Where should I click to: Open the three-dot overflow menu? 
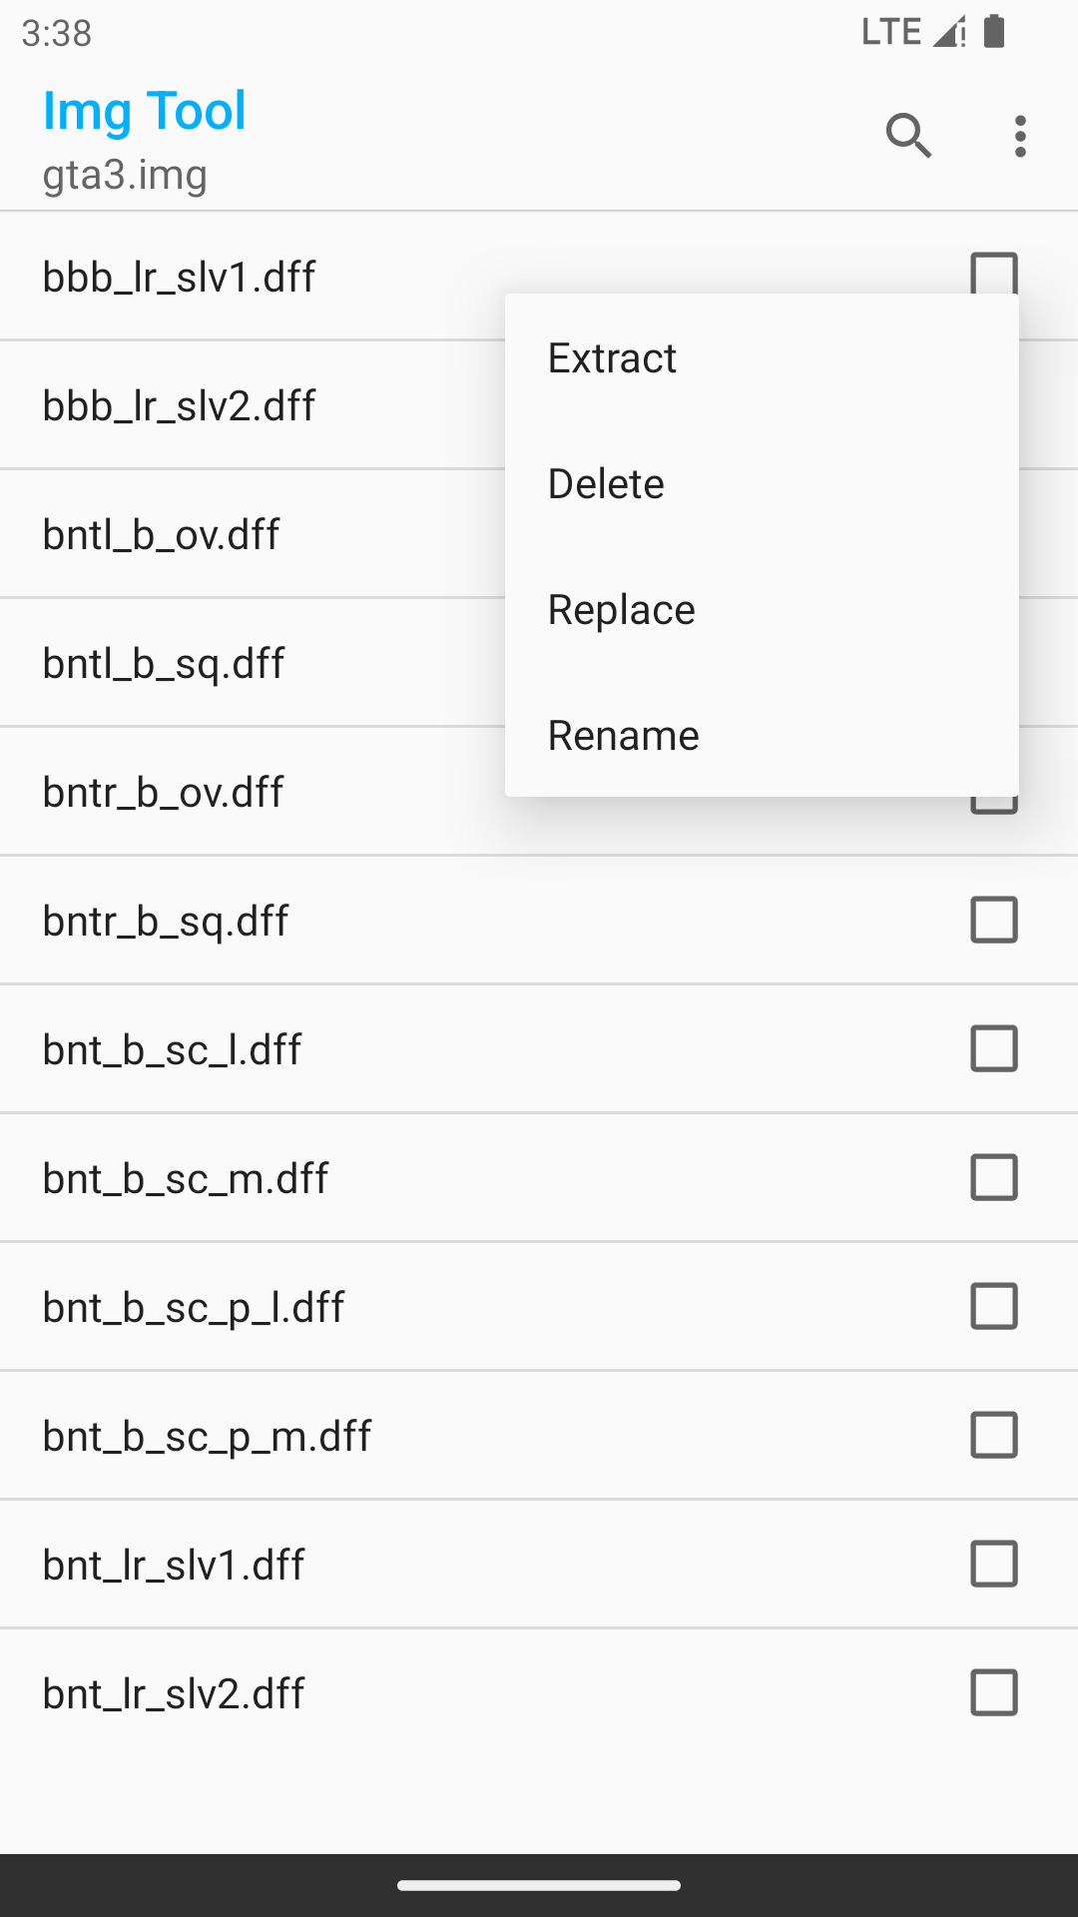click(x=1019, y=136)
